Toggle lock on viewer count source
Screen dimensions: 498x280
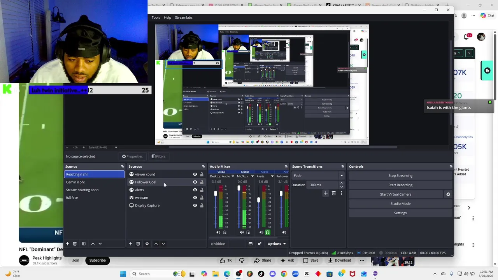(202, 174)
